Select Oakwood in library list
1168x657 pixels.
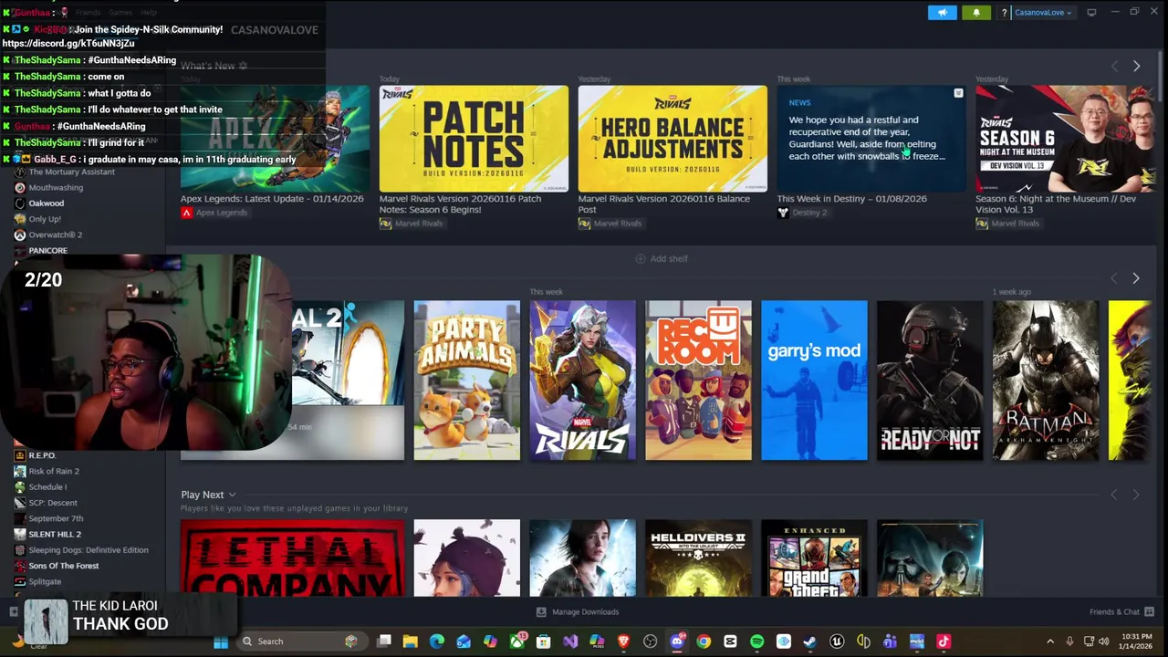click(47, 203)
